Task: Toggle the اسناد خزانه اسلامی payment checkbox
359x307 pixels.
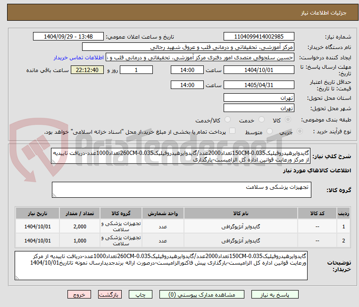Action: (232, 131)
